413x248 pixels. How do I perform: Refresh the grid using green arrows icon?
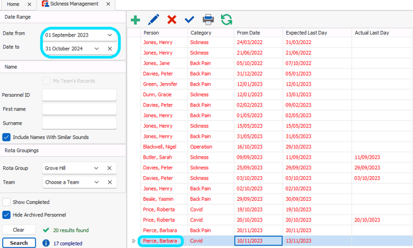tap(227, 20)
